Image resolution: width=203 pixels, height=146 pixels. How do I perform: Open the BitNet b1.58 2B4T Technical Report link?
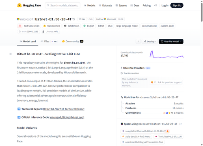coord(64,109)
